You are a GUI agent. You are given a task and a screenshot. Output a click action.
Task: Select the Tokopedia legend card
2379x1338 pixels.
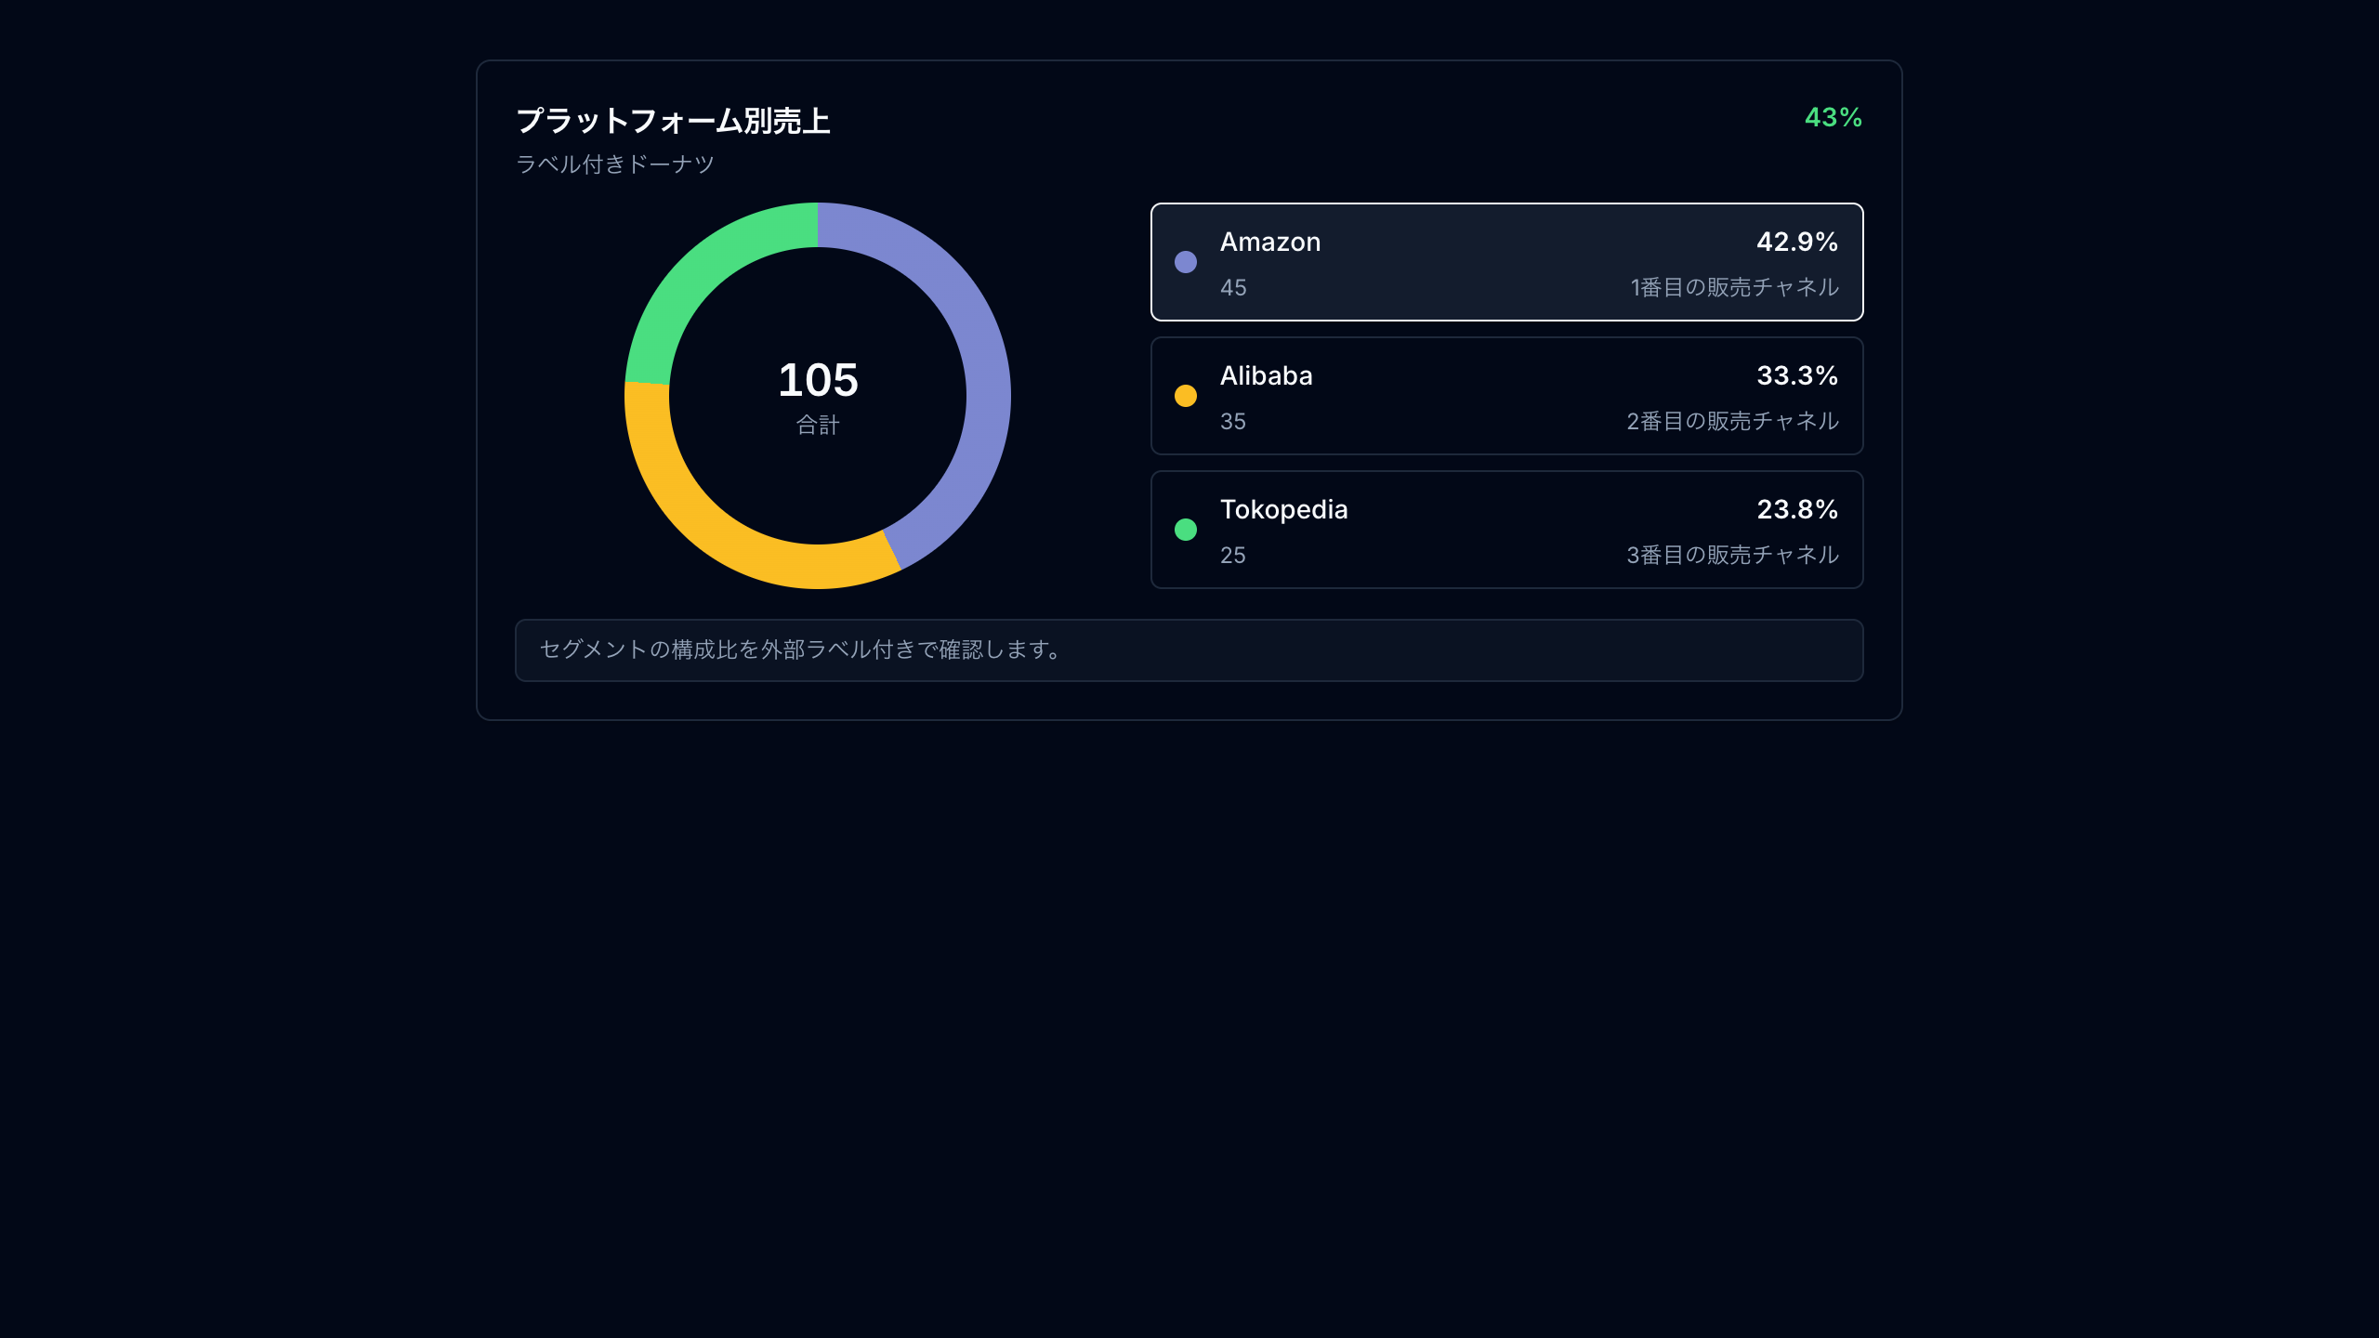click(x=1506, y=530)
